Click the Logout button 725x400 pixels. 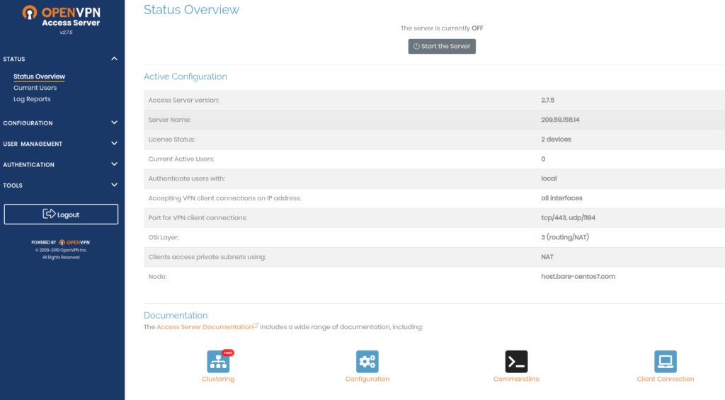pos(61,215)
